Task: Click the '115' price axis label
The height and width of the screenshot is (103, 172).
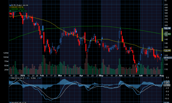Action: click(166, 64)
